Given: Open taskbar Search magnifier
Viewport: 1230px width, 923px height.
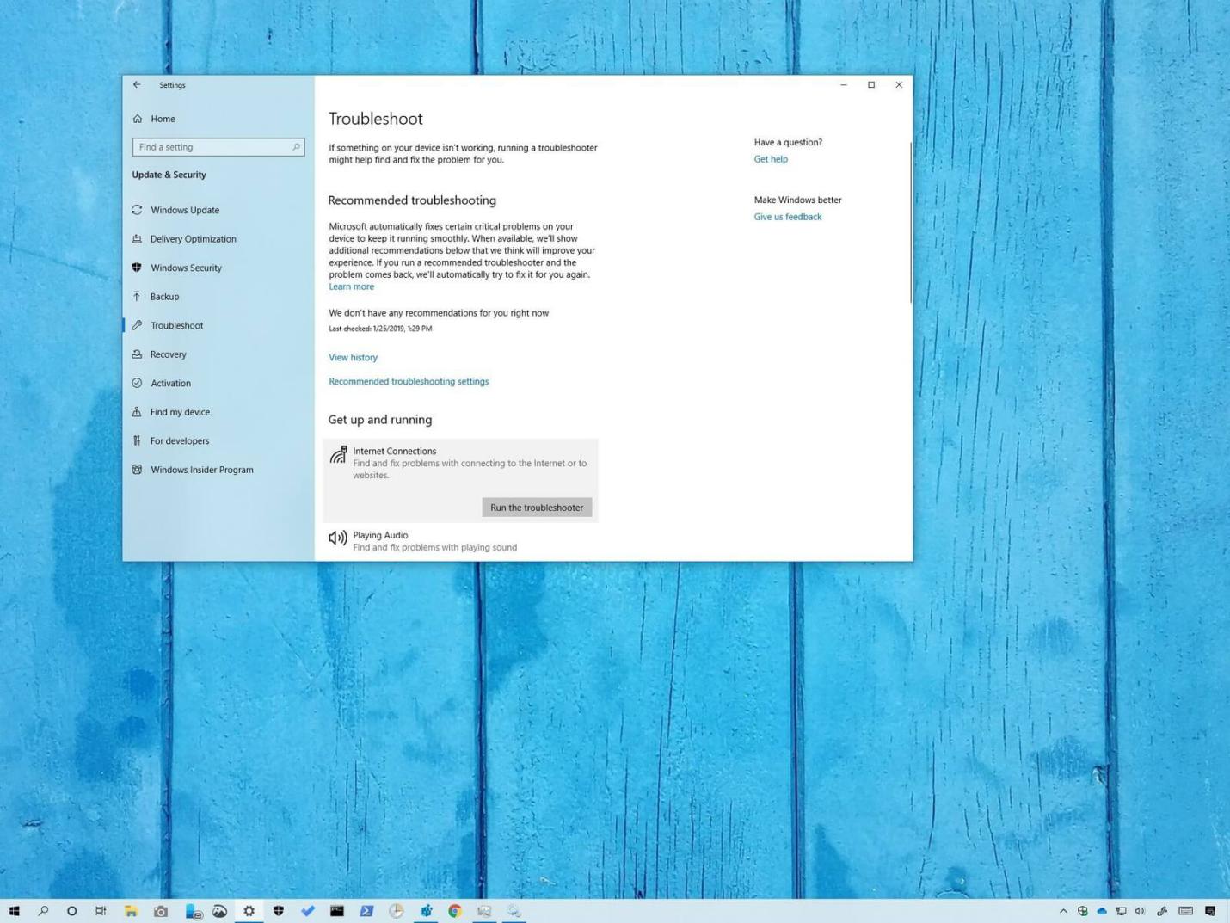Looking at the screenshot, I should point(43,911).
